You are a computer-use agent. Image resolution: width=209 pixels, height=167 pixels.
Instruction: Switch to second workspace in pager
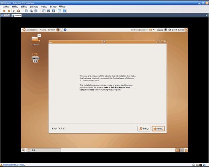182,150
